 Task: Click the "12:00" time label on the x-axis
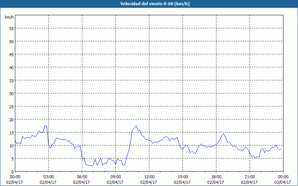click(x=149, y=177)
